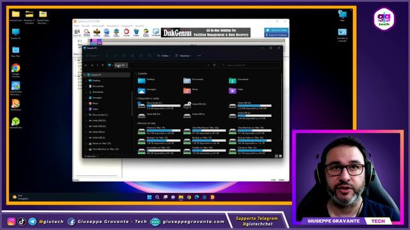410x230 pixels.
Task: Open Windows Start menu on taskbar
Action: point(149,197)
